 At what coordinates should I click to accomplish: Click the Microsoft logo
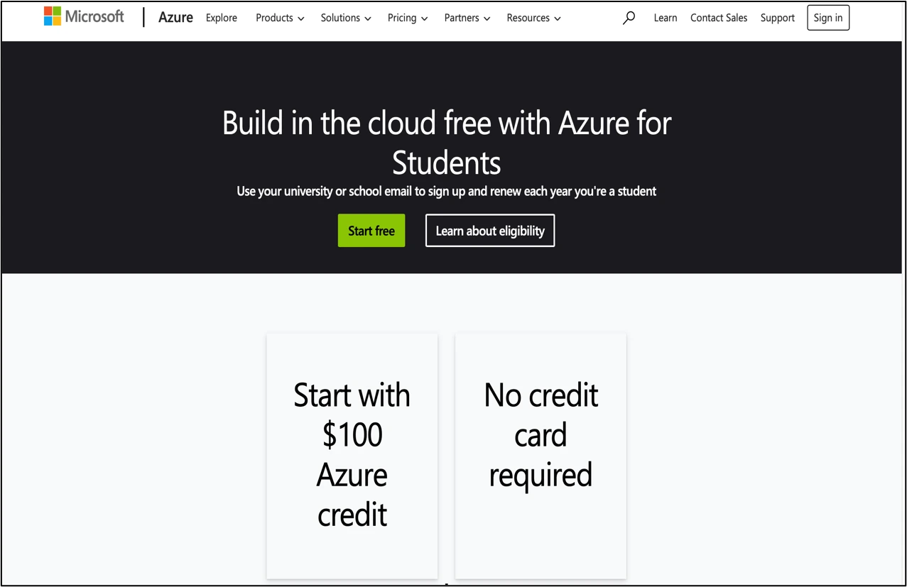(83, 16)
